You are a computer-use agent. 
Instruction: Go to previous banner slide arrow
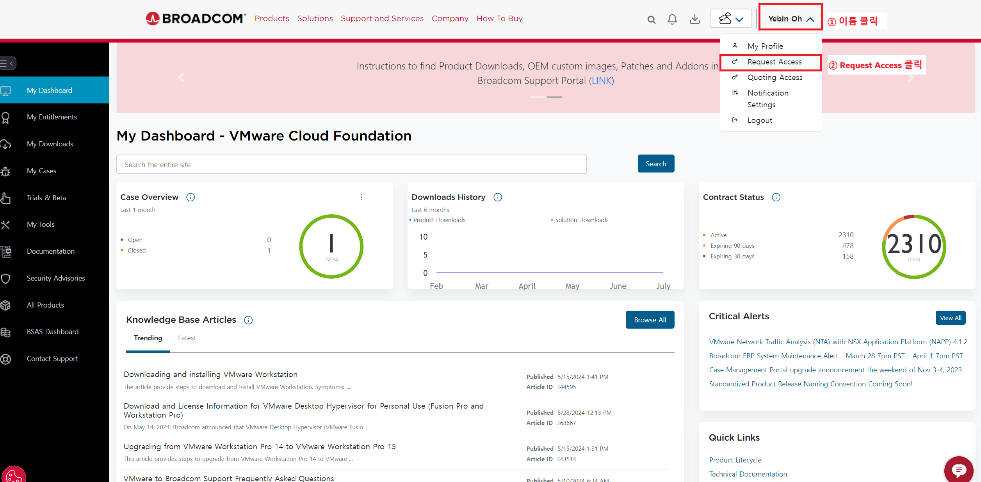pyautogui.click(x=181, y=77)
